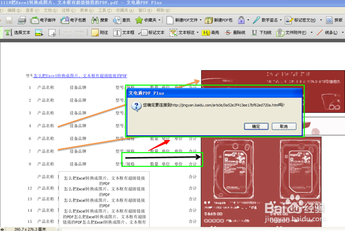Click the padlock security icon

pyautogui.click(x=241, y=20)
